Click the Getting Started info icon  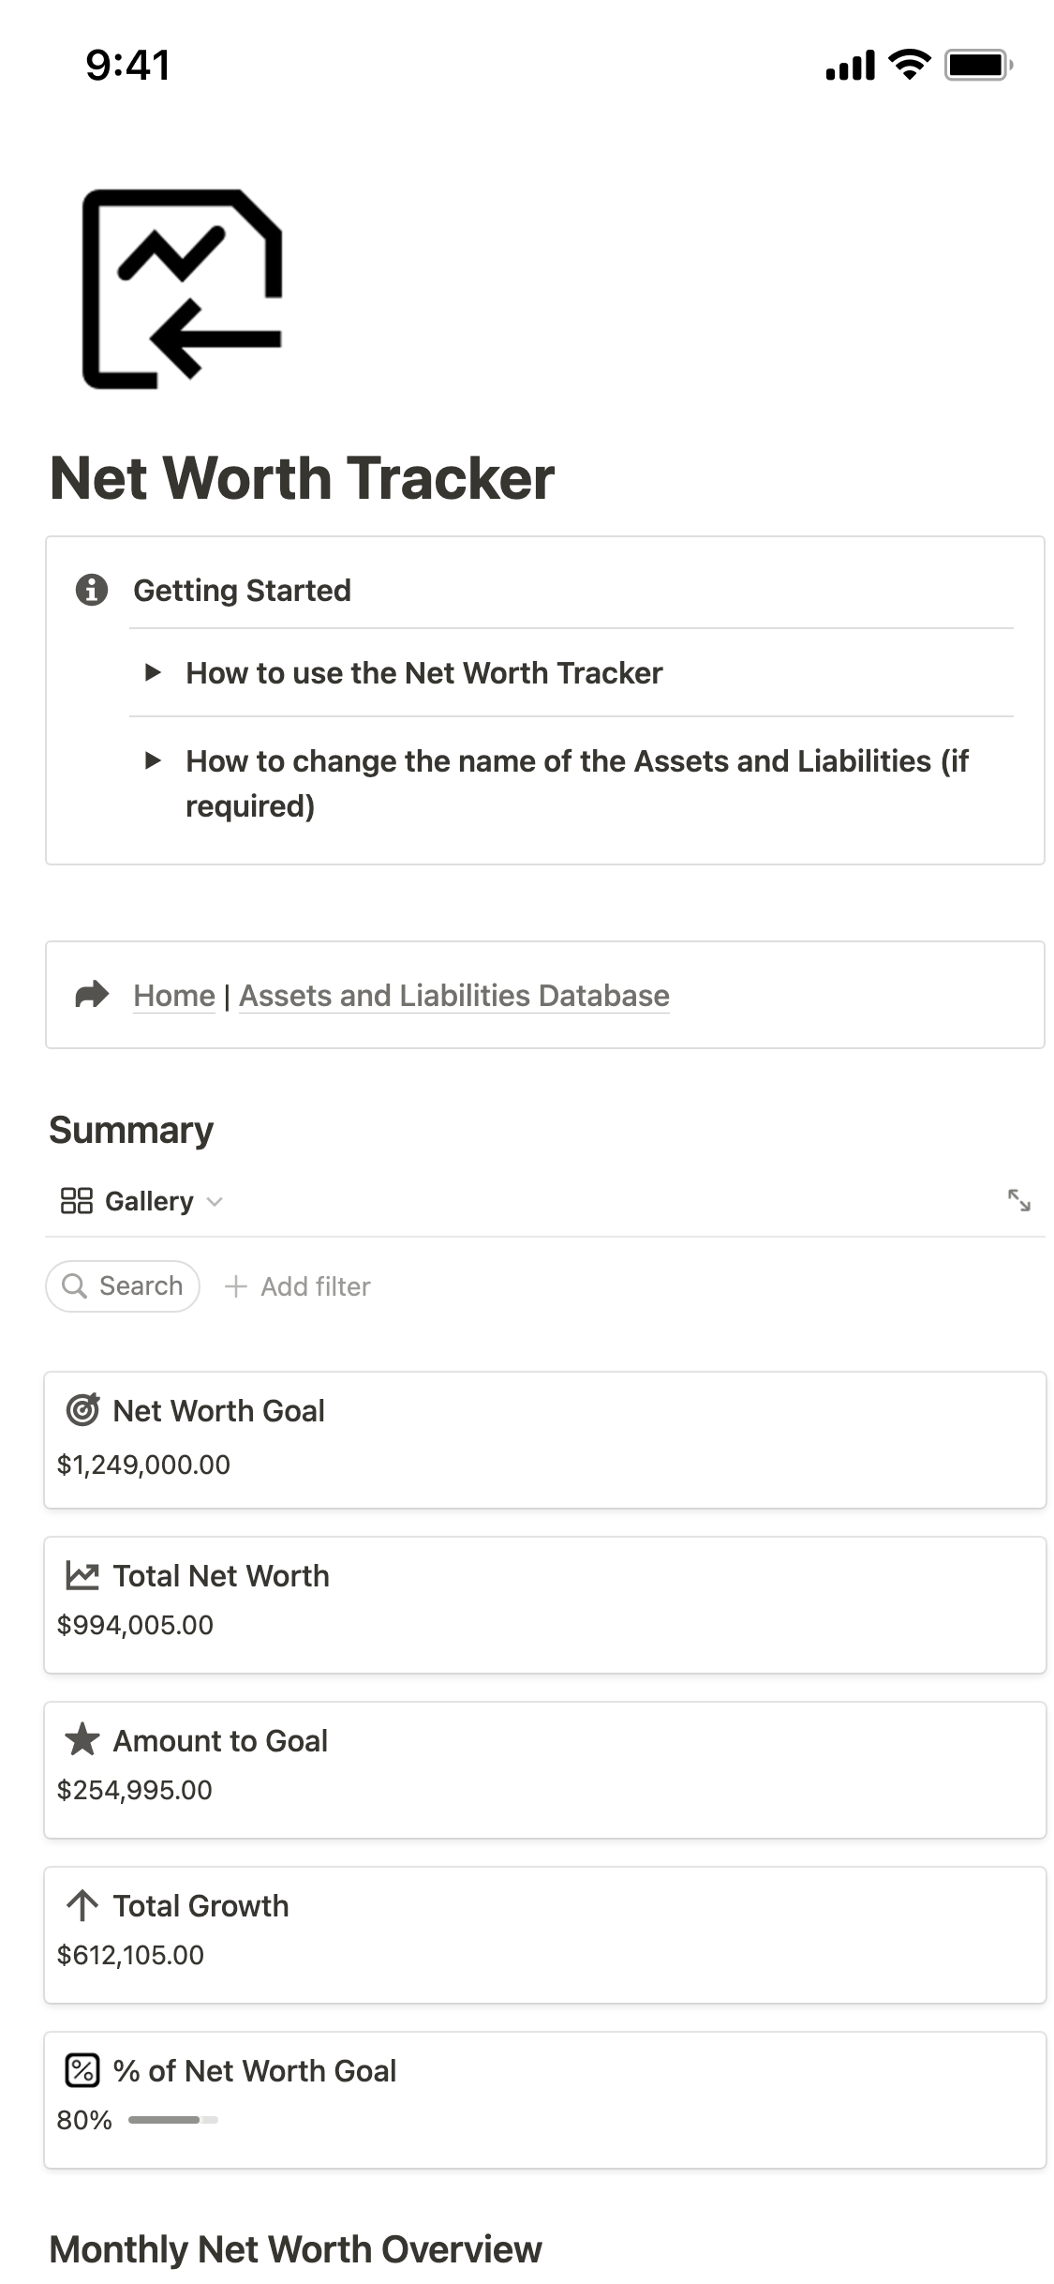click(91, 590)
